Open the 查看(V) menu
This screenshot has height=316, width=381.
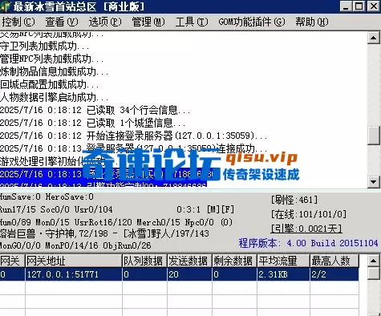[x=62, y=22]
